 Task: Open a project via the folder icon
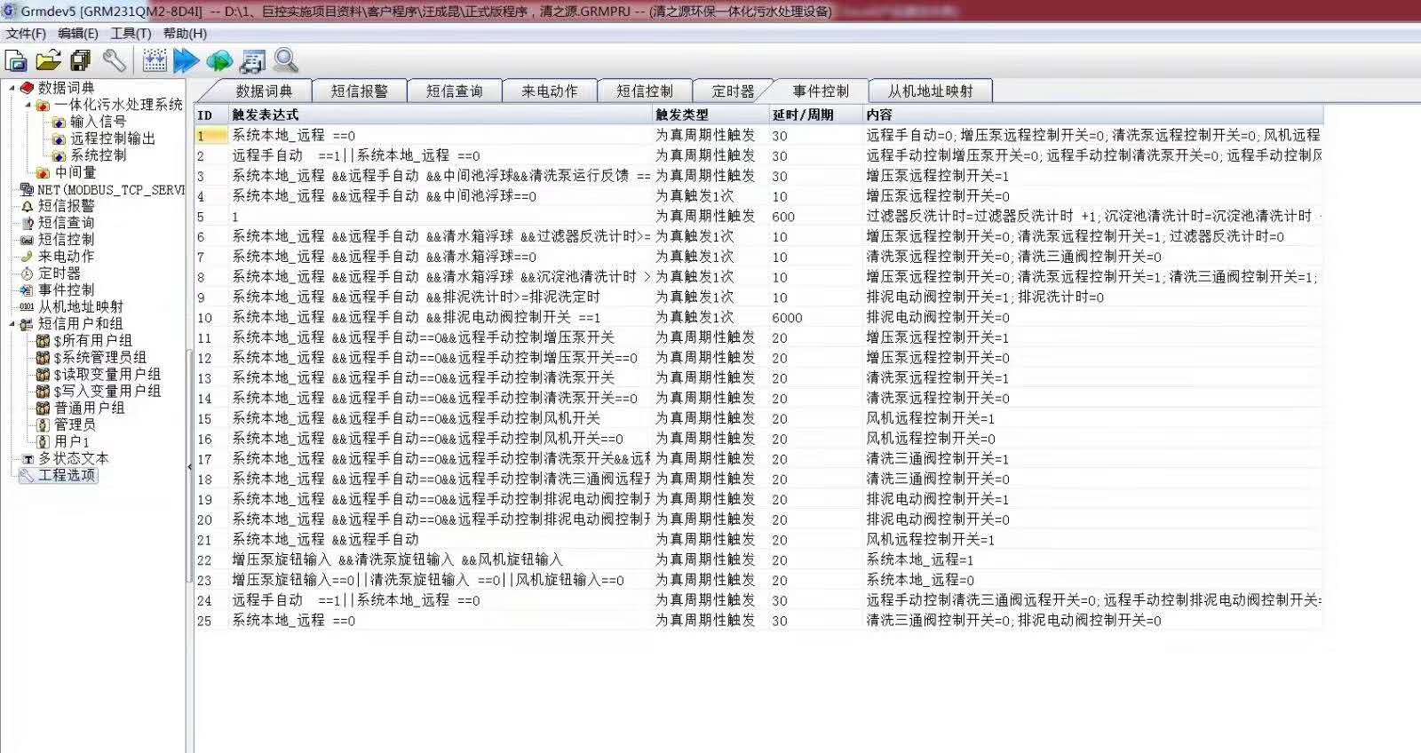click(x=48, y=60)
